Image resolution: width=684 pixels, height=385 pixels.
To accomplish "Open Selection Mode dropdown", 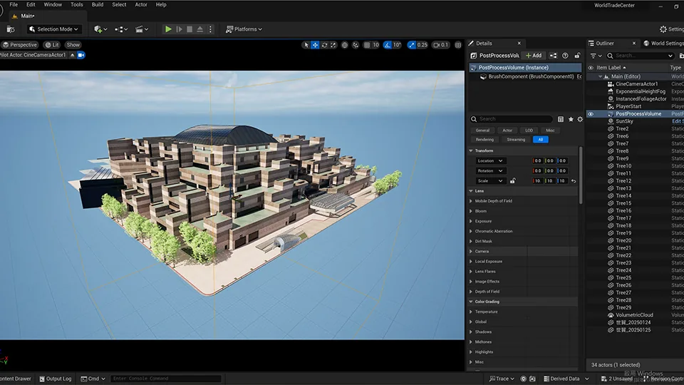I will click(53, 29).
